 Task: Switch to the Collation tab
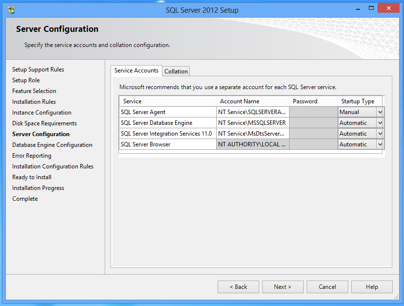point(176,71)
